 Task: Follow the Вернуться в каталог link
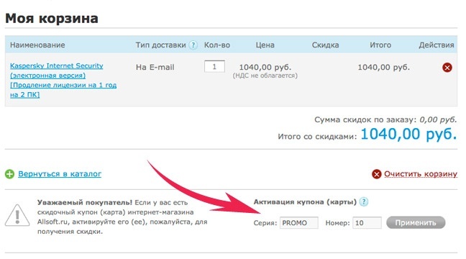60,173
